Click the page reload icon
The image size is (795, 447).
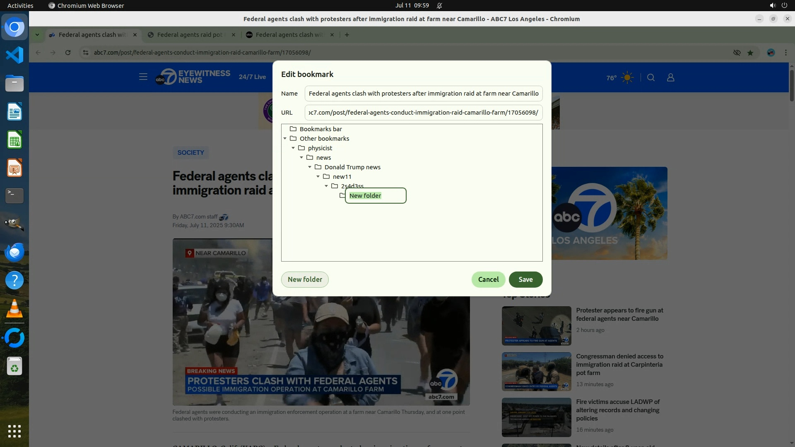click(68, 53)
